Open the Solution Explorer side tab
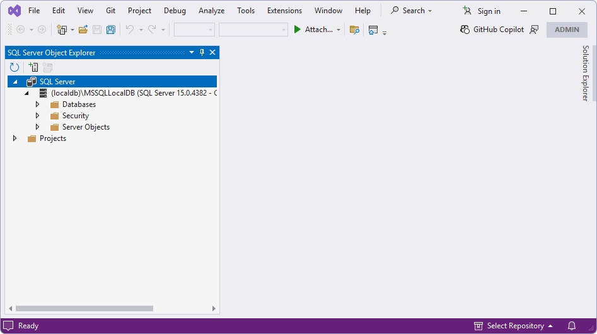The width and height of the screenshot is (597, 334). point(585,73)
